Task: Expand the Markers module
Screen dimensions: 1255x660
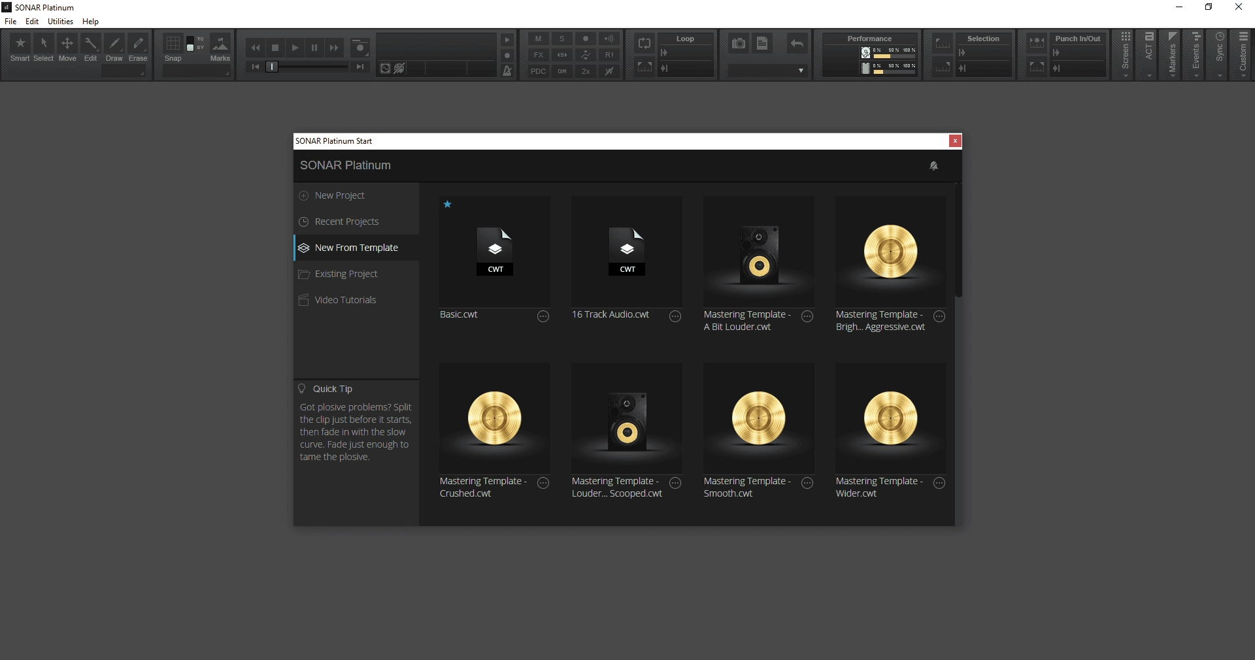Action: pos(1173,55)
